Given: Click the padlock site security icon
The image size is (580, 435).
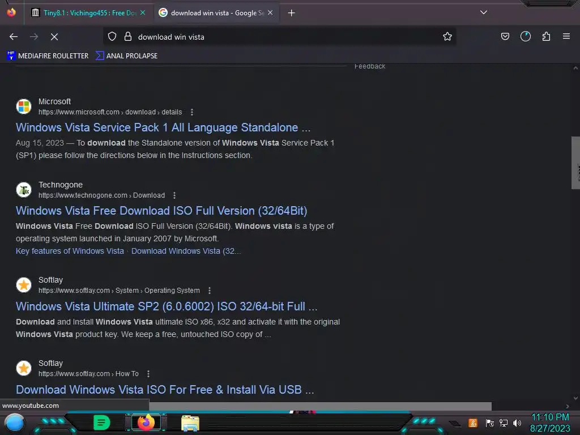Looking at the screenshot, I should [x=128, y=37].
